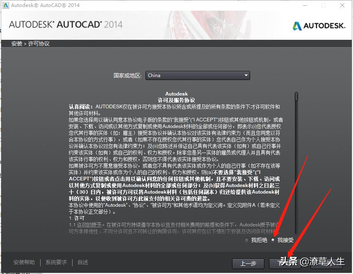Click the Autodesk logo in the top right corner
353x274 pixels.
click(x=319, y=25)
